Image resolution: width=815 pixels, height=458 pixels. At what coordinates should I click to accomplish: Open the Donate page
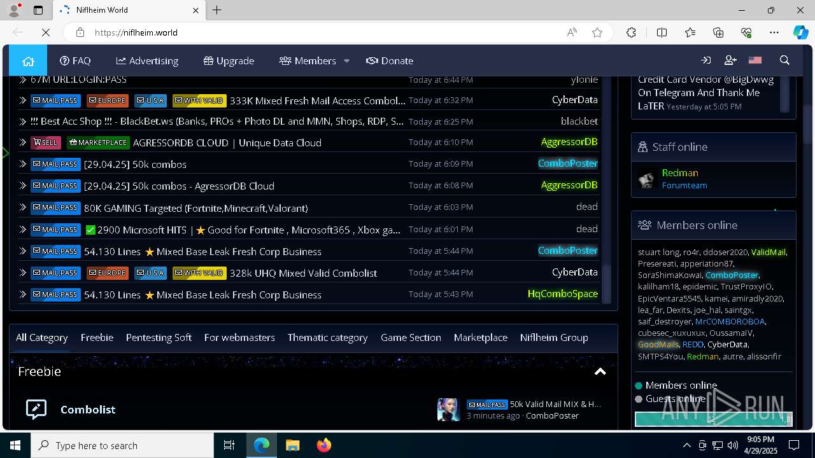(390, 60)
